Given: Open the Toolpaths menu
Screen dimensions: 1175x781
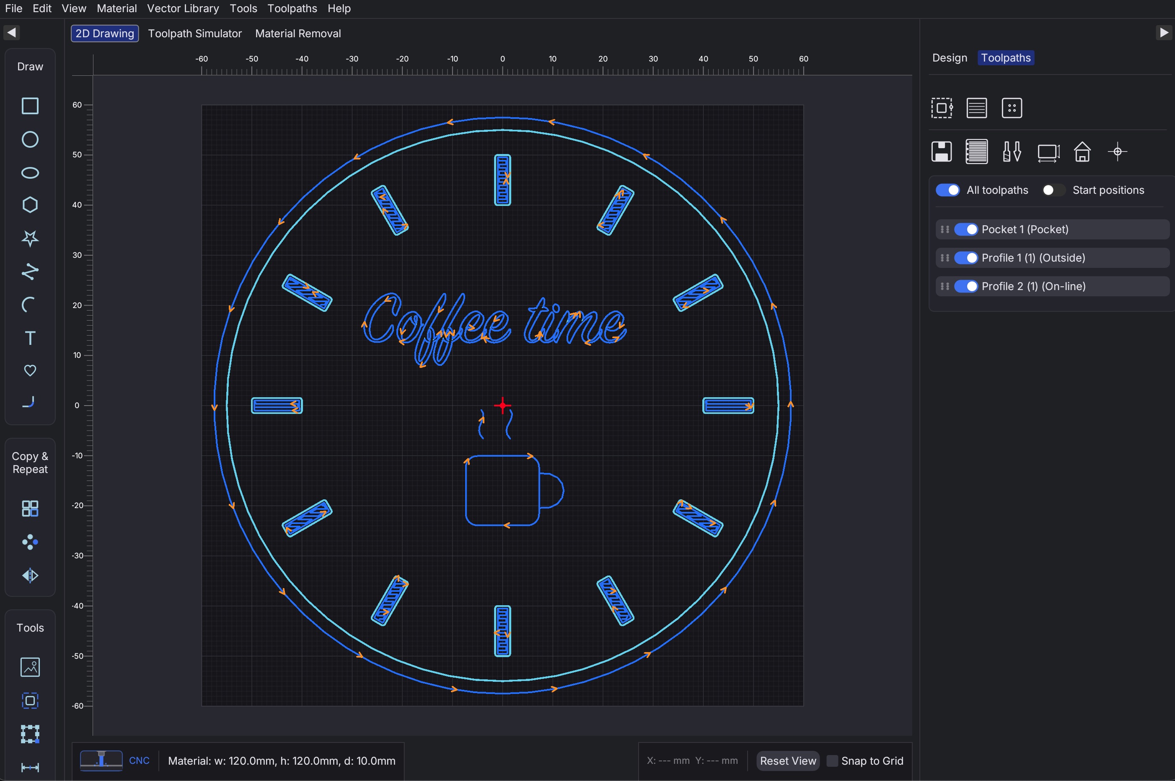Looking at the screenshot, I should 292,8.
